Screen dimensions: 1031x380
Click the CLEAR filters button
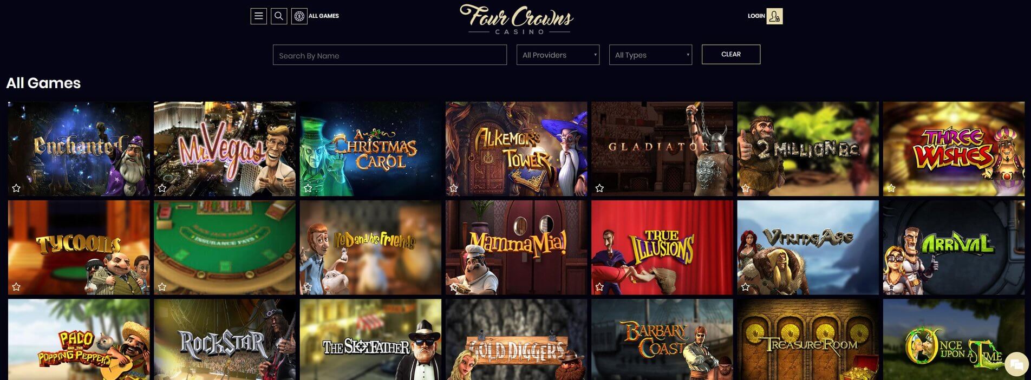tap(731, 54)
